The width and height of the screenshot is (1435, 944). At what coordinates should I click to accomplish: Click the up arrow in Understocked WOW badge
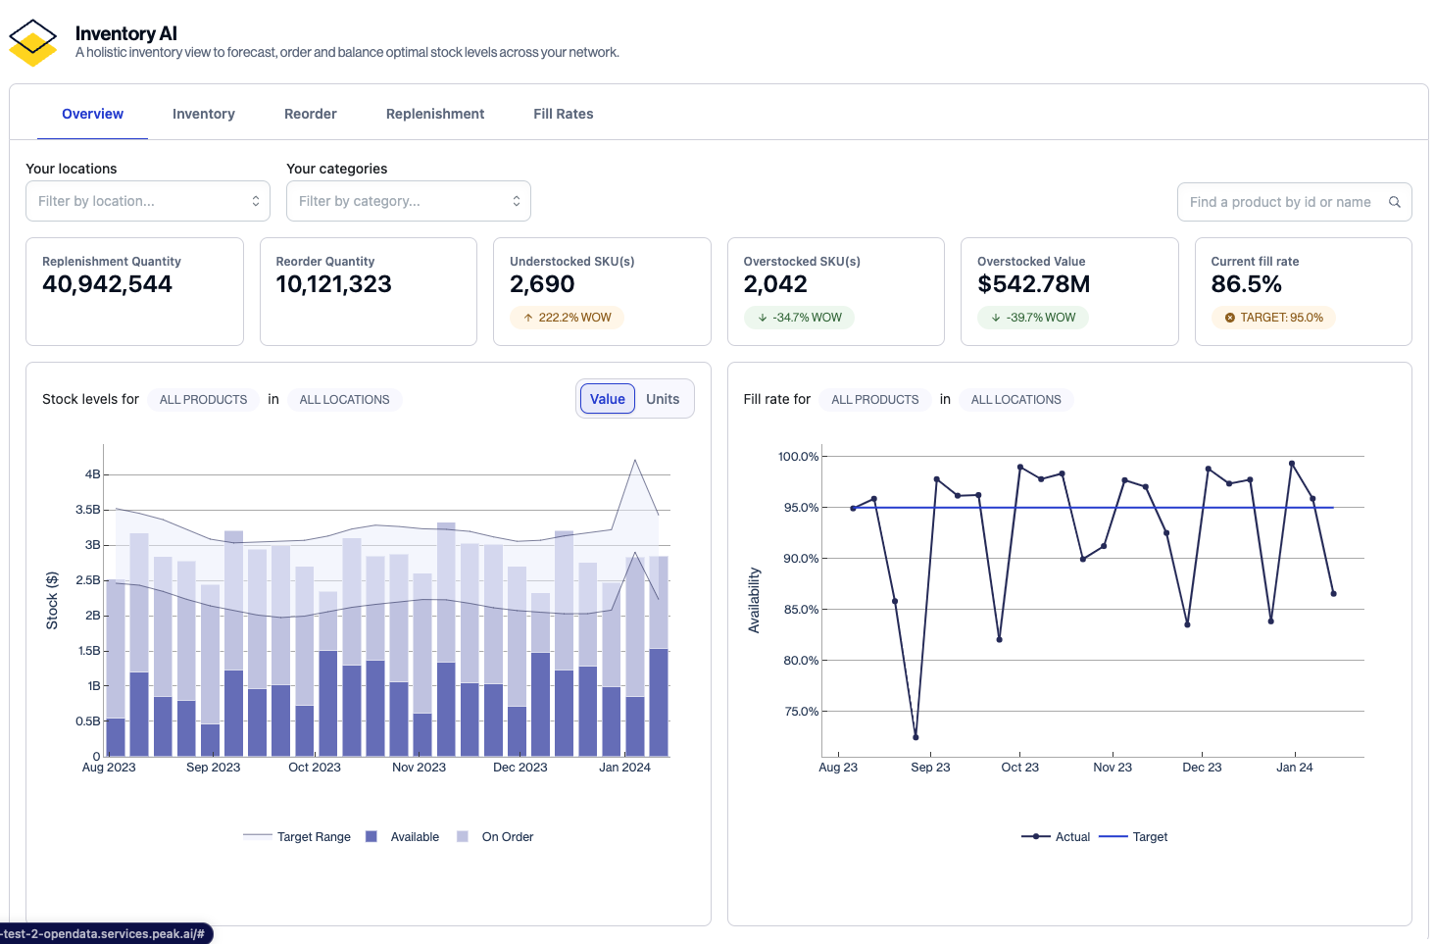(x=528, y=318)
